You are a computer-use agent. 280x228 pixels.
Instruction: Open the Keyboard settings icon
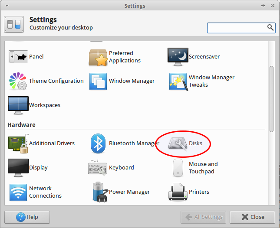click(98, 167)
